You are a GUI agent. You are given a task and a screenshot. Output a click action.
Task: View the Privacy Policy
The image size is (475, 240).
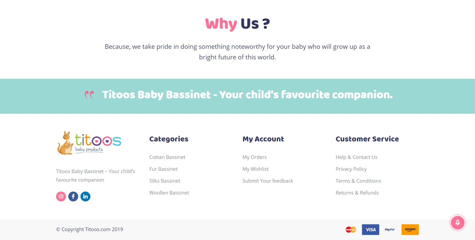(x=351, y=169)
